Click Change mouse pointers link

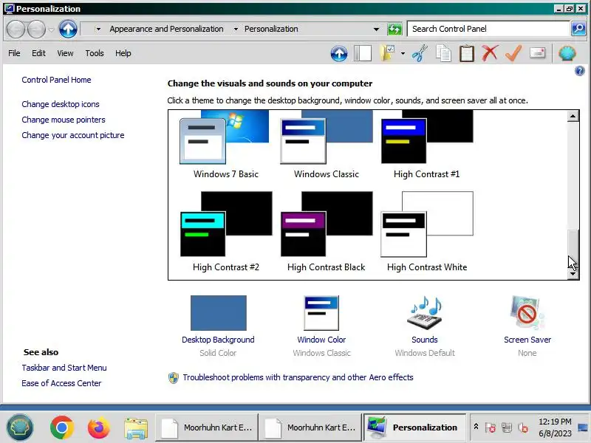[64, 120]
